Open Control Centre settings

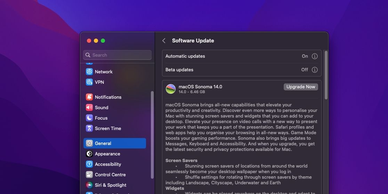tap(110, 175)
